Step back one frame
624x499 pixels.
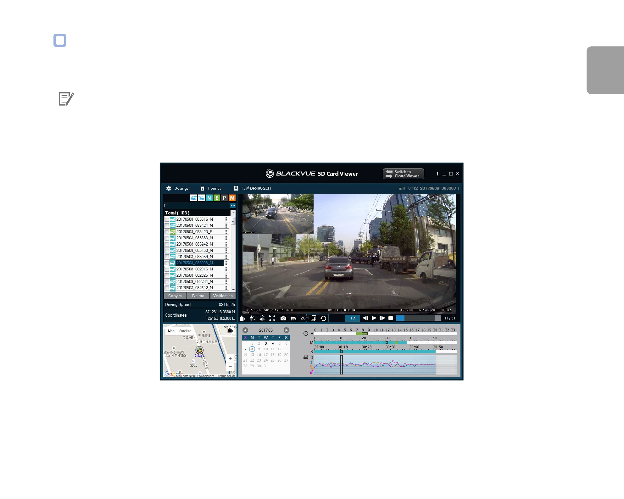(365, 318)
